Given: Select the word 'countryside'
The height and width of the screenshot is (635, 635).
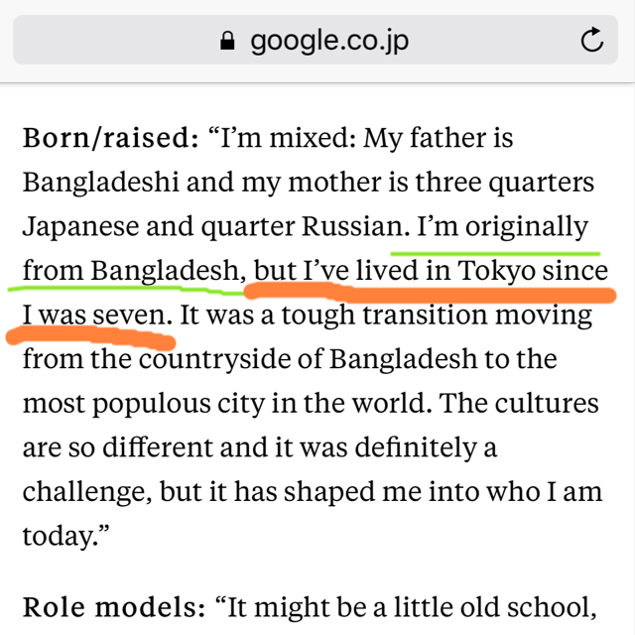Looking at the screenshot, I should click(214, 359).
